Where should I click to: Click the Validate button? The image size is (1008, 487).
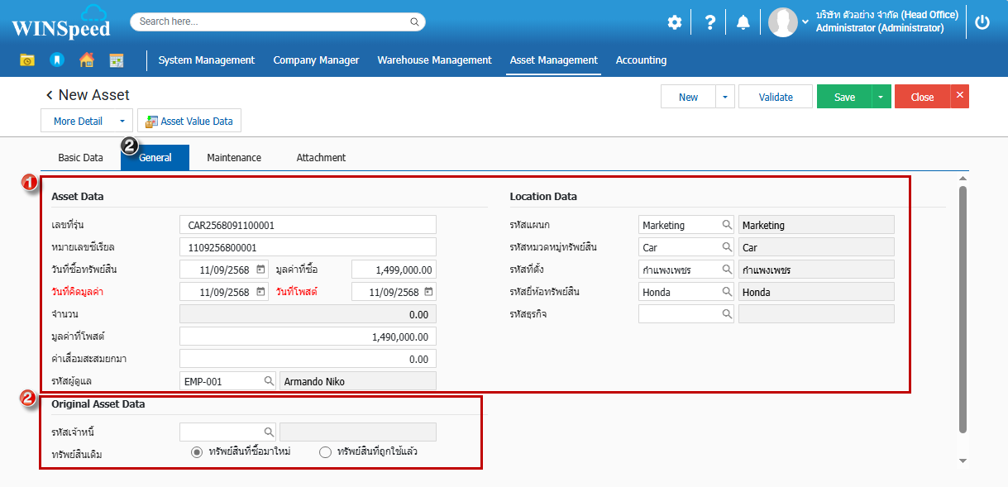[775, 97]
